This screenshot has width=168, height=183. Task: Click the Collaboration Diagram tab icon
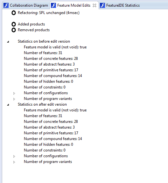pos(6,5)
